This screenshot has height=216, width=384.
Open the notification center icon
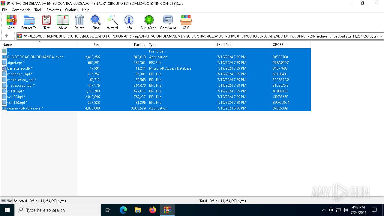(x=374, y=210)
